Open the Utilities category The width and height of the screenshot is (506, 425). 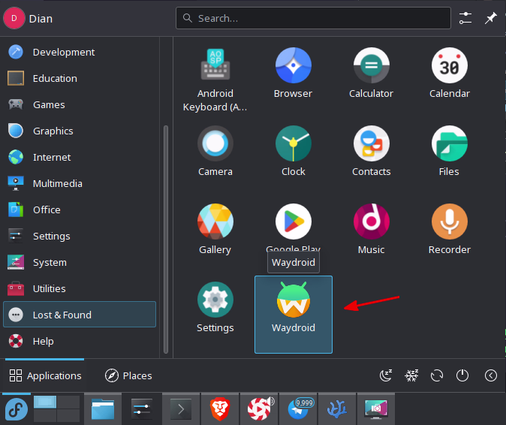[80, 289]
